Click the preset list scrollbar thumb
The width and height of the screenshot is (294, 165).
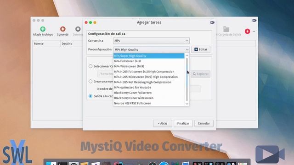(187, 79)
